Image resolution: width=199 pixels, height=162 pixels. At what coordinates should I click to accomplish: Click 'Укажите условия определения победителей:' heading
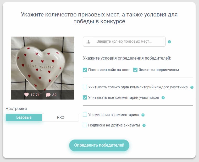click(x=127, y=58)
